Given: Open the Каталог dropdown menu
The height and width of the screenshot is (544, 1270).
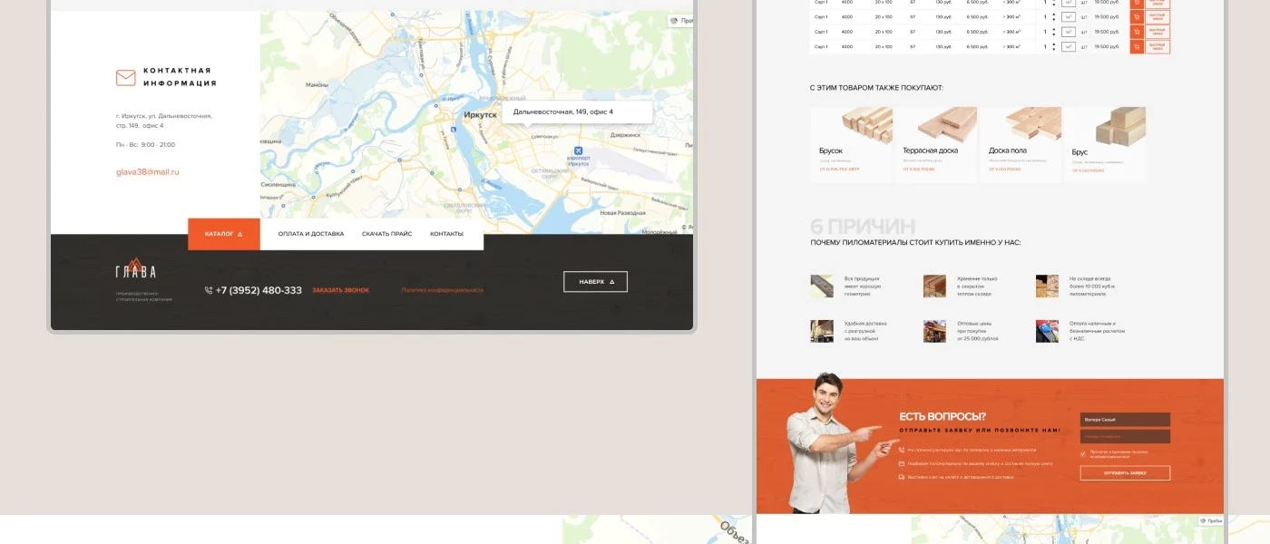Looking at the screenshot, I should click(x=223, y=234).
